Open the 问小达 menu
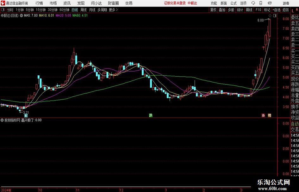This screenshot has width=299, height=192. coord(96,3)
